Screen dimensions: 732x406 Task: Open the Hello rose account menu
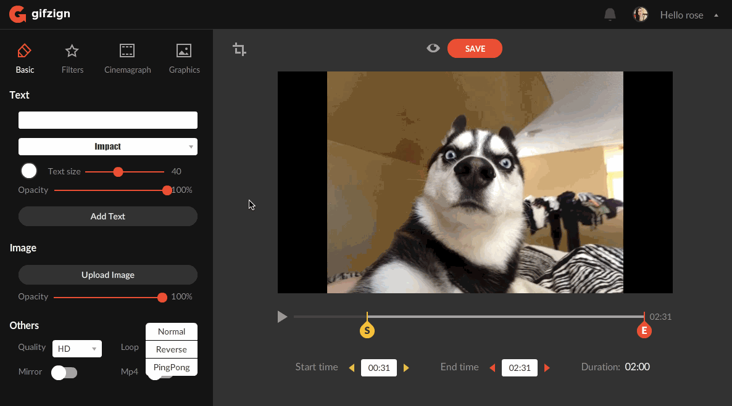(x=689, y=15)
